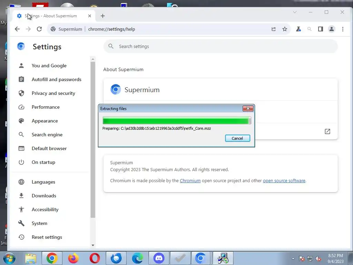Viewport: 353px width, 265px height.
Task: Open the installer taskbar button
Action: (x=223, y=258)
